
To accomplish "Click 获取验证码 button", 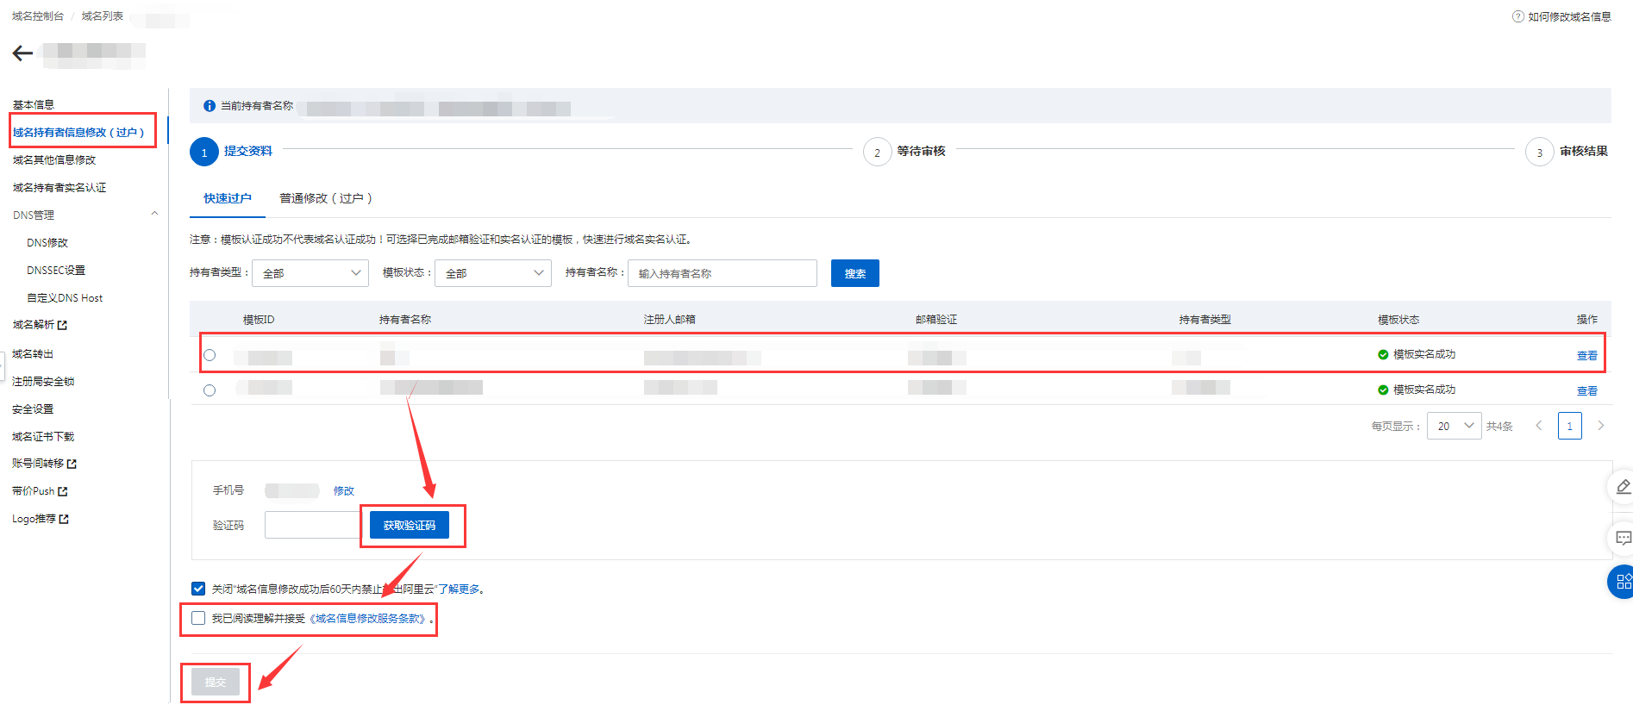I will tap(410, 525).
